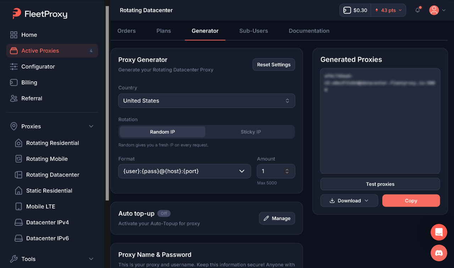Click Test proxies button
The height and width of the screenshot is (268, 454).
click(x=380, y=184)
